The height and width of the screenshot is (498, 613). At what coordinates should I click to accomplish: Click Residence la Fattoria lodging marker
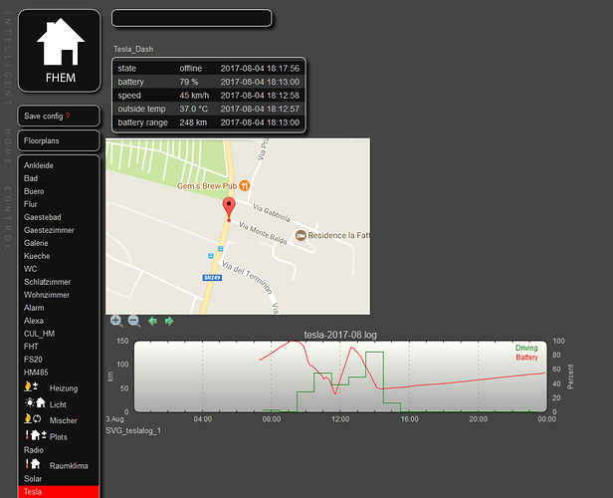(301, 235)
